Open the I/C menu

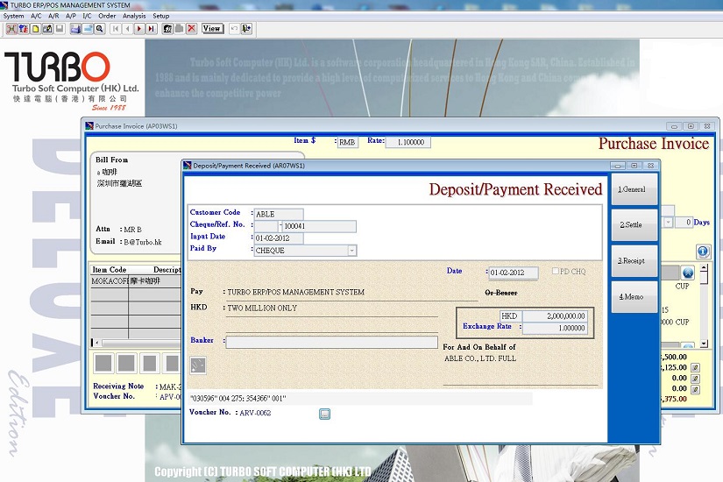(87, 16)
